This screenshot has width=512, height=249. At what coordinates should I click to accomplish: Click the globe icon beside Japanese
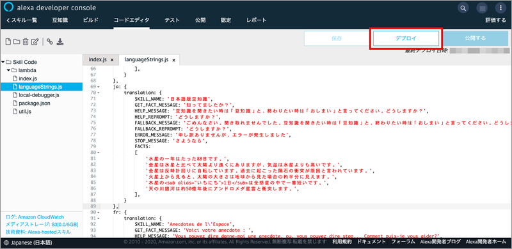7,243
